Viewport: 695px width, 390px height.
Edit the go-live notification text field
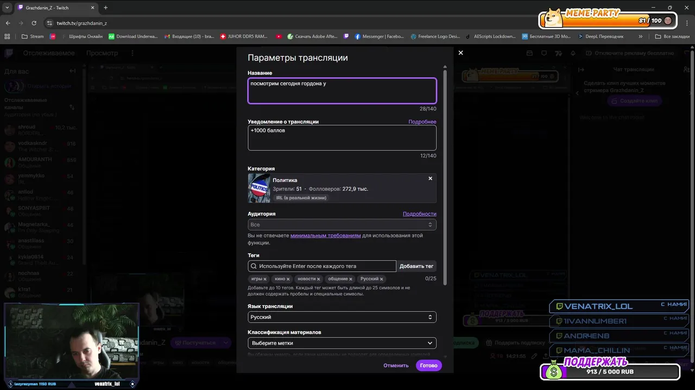342,138
